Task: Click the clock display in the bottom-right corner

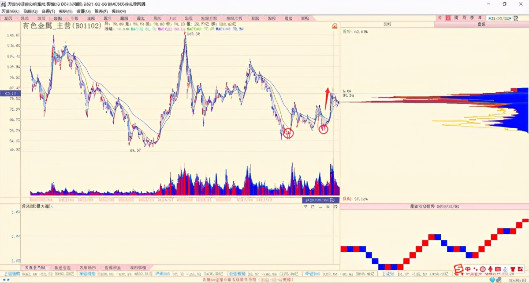Action: (518, 280)
